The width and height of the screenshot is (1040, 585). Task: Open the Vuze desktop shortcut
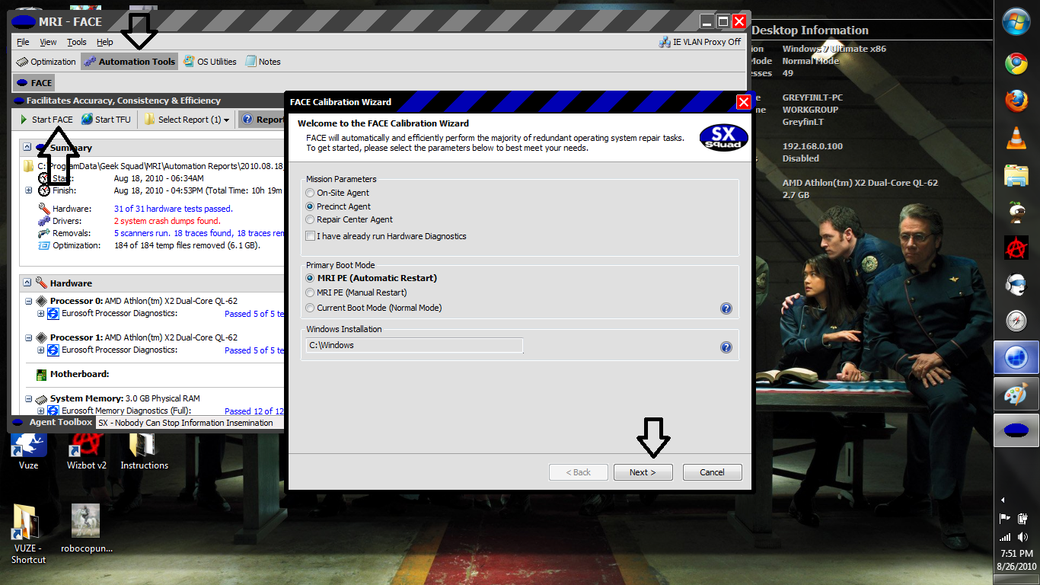tap(29, 451)
